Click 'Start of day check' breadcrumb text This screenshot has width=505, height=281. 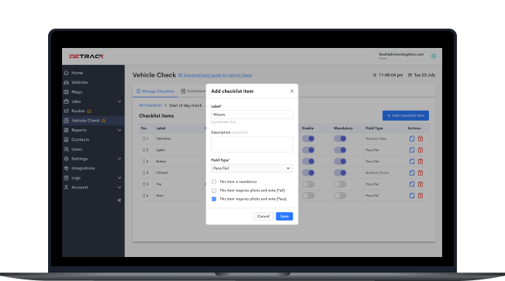tap(185, 105)
